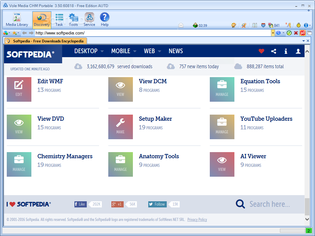The image size is (315, 236).
Task: Select the Discovery toolbar button
Action: pos(42,20)
